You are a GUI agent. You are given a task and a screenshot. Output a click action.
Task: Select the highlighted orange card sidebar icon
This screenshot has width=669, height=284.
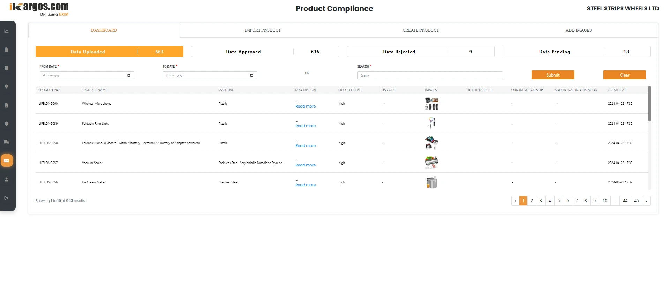(x=7, y=160)
